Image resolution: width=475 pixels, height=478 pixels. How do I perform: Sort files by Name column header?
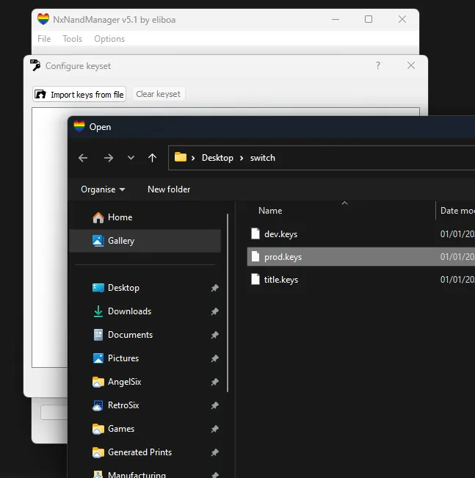coord(270,211)
